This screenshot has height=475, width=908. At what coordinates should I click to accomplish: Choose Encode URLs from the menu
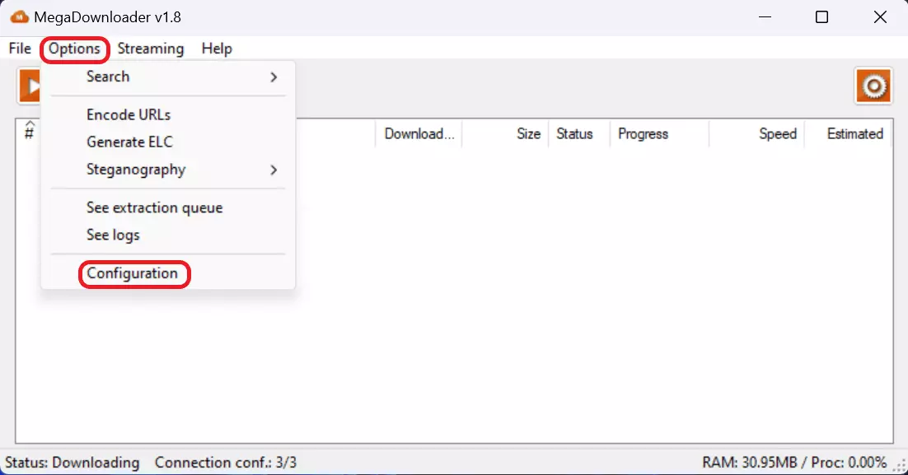coord(168,114)
